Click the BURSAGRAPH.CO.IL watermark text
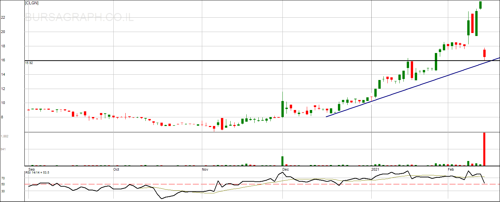The width and height of the screenshot is (500, 202). 80,17
